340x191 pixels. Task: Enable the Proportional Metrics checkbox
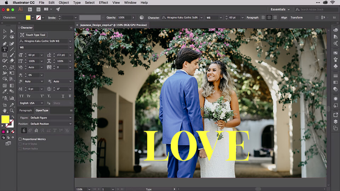point(20,139)
